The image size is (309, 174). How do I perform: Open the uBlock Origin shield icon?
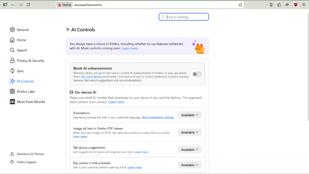coord(296,5)
